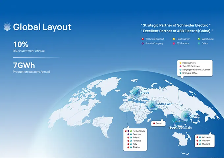
Task: Click the purple Branch Company legend dot
Action: [x=142, y=43]
